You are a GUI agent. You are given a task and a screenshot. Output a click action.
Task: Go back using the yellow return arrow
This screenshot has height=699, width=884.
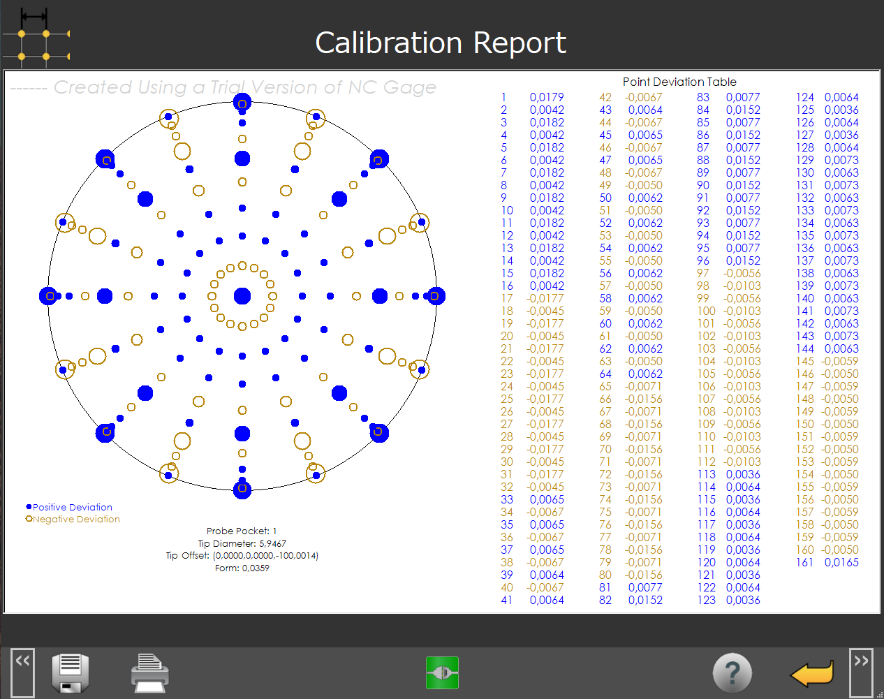click(812, 673)
